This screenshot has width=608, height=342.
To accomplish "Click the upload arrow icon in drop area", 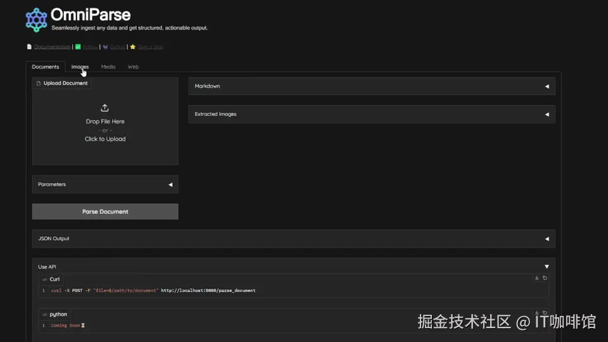I will 104,108.
